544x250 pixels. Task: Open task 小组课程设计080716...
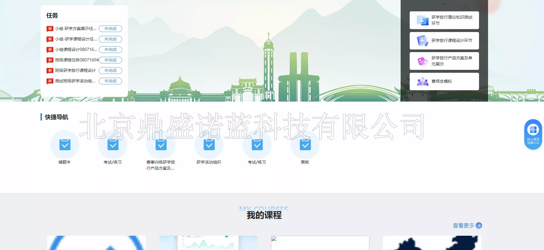coord(76,49)
